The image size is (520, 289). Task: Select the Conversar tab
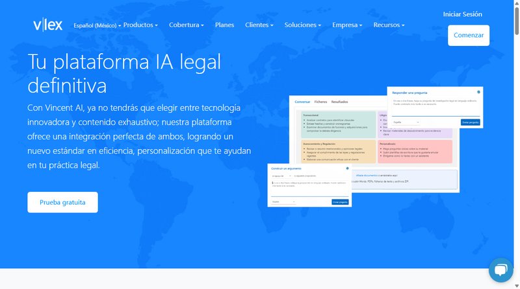pyautogui.click(x=302, y=102)
